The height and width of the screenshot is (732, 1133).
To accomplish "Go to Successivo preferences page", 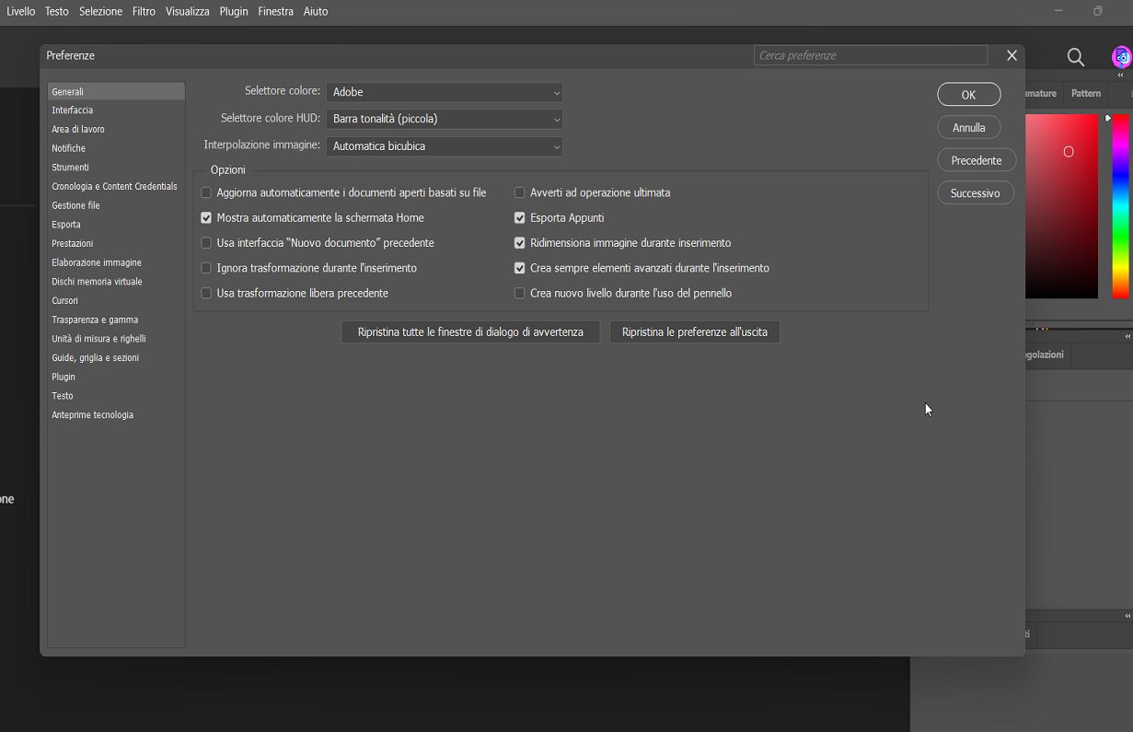I will [x=976, y=193].
